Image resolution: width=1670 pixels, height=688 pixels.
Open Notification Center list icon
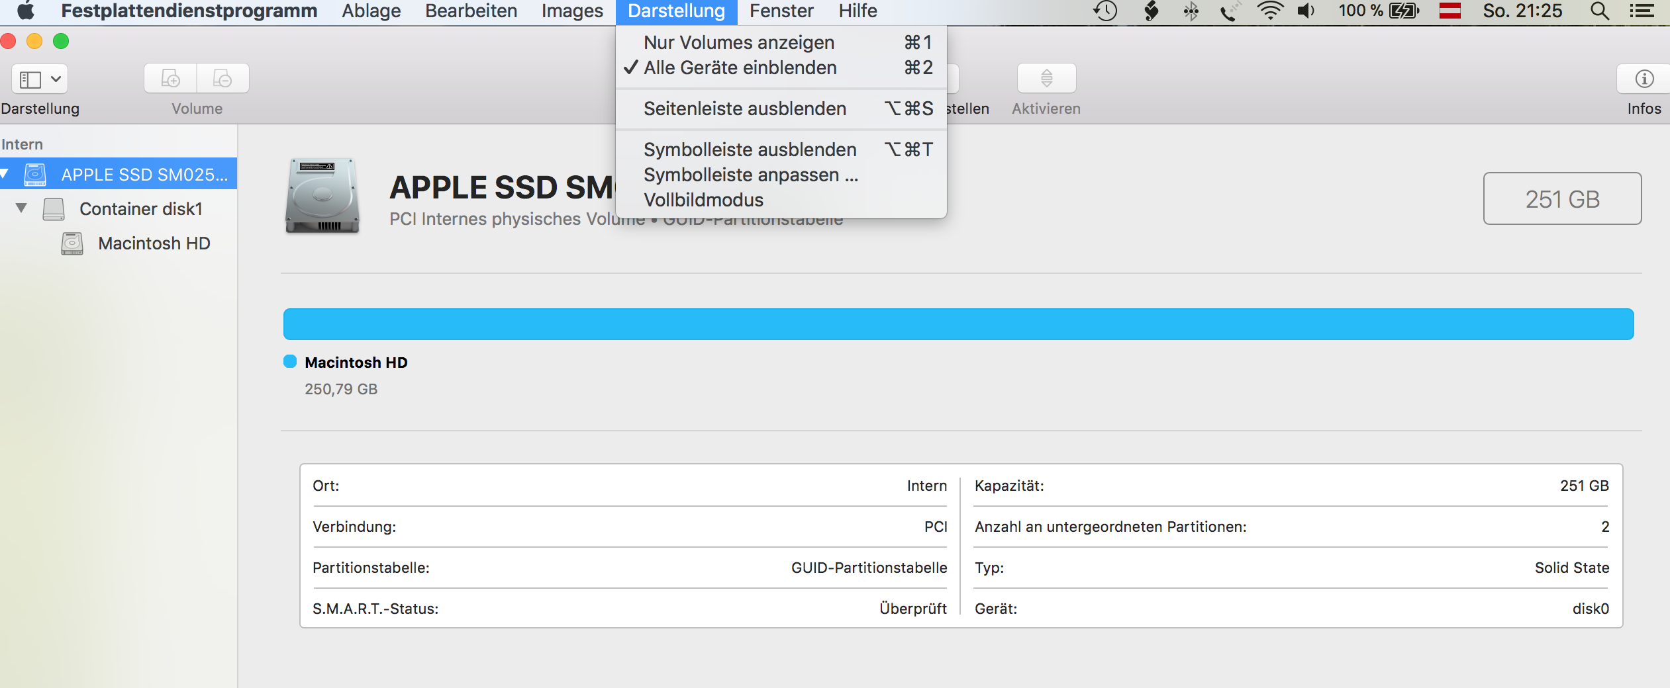[x=1642, y=11]
